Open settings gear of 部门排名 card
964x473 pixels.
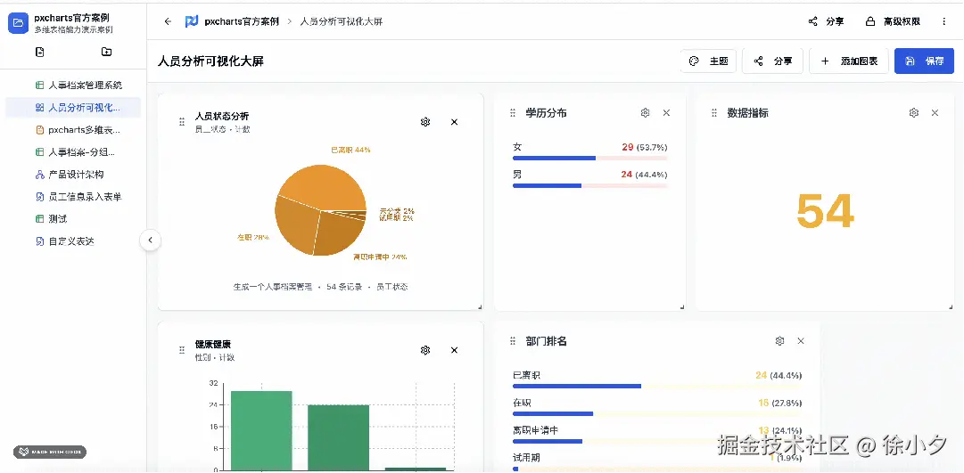pos(779,341)
